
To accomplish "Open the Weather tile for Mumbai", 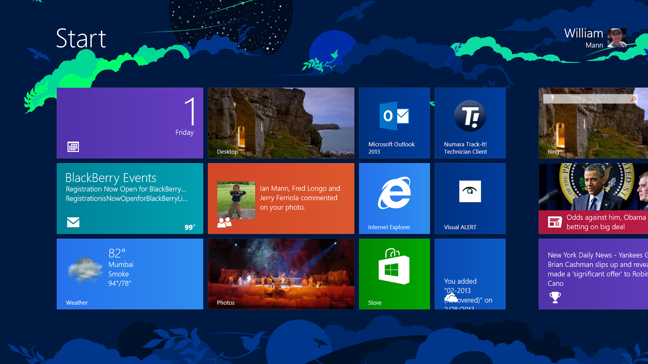I will click(x=130, y=274).
